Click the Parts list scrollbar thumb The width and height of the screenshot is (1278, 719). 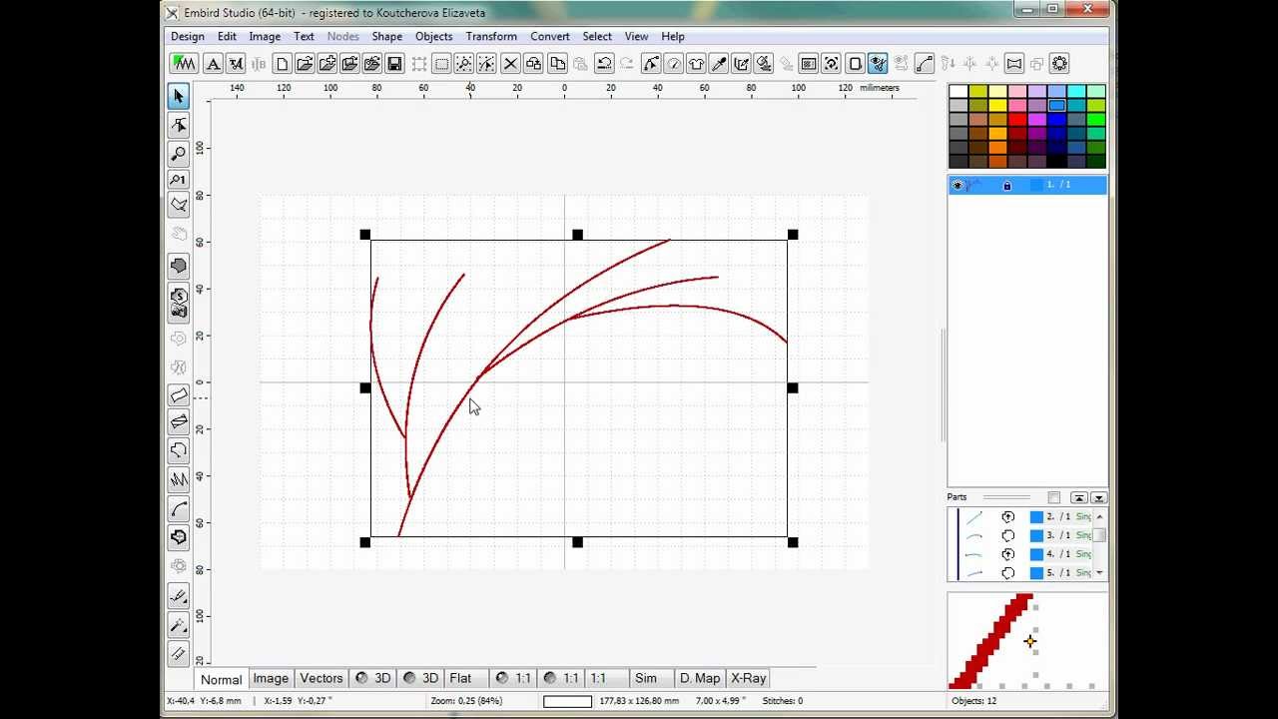coord(1099,535)
